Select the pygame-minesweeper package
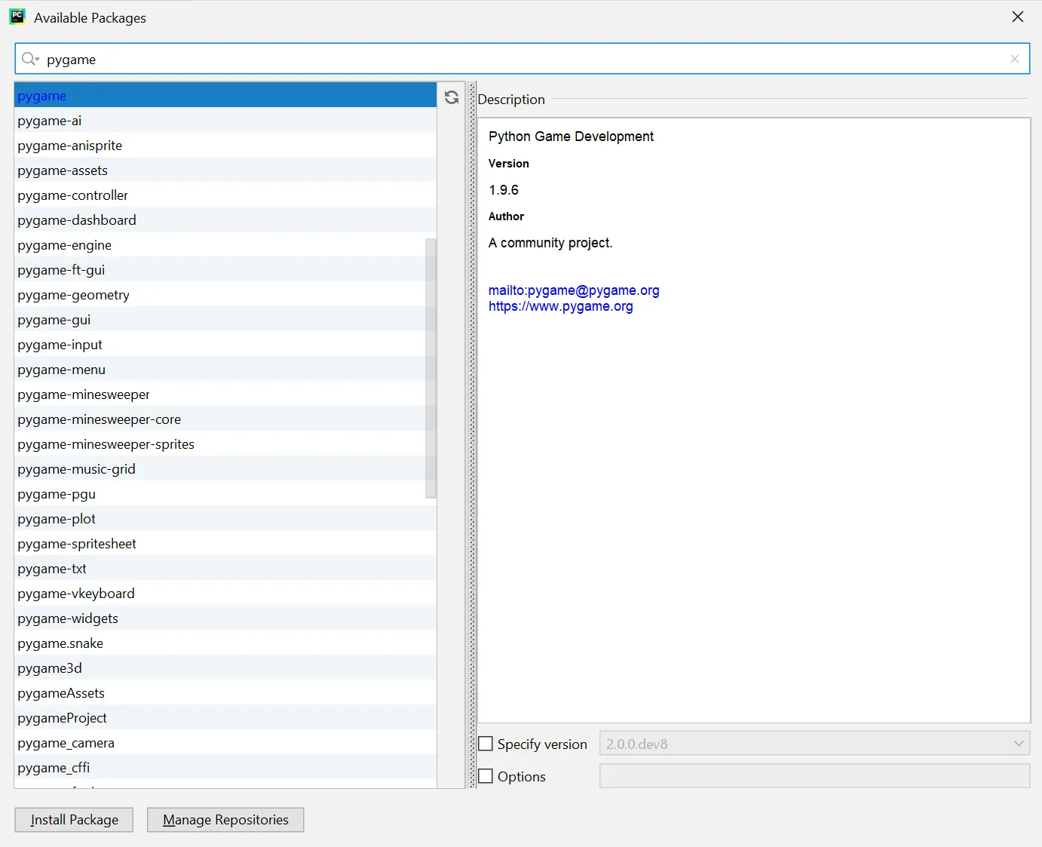 tap(225, 394)
